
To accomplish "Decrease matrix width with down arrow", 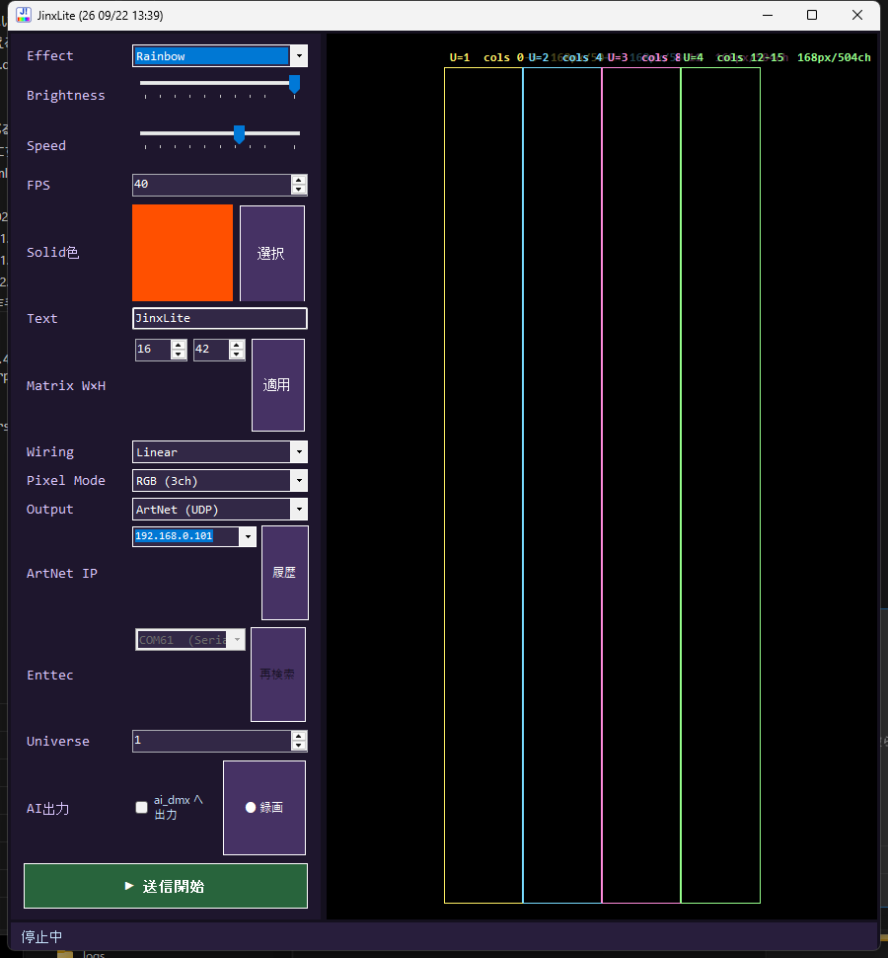I will (179, 355).
